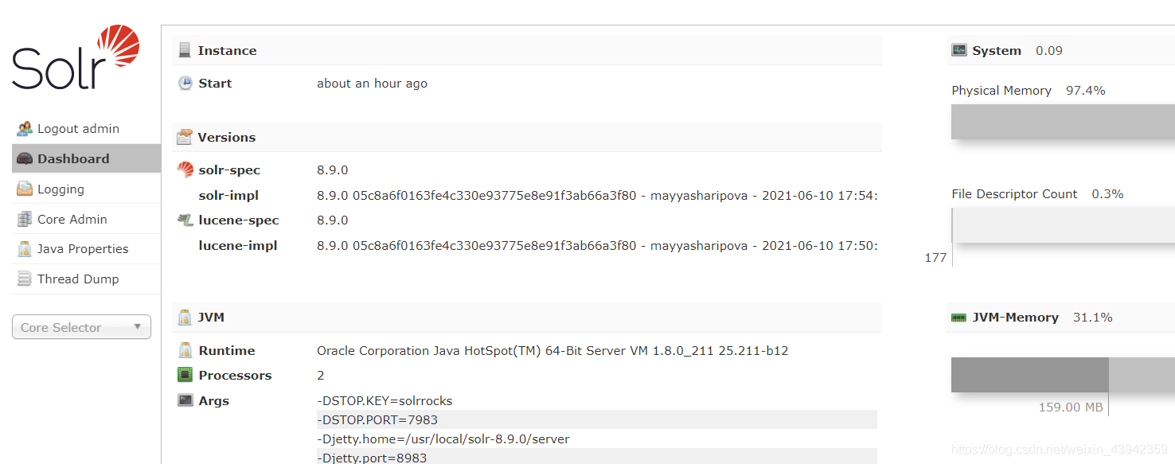The image size is (1175, 464).
Task: Click the Instance section server icon
Action: [x=185, y=50]
